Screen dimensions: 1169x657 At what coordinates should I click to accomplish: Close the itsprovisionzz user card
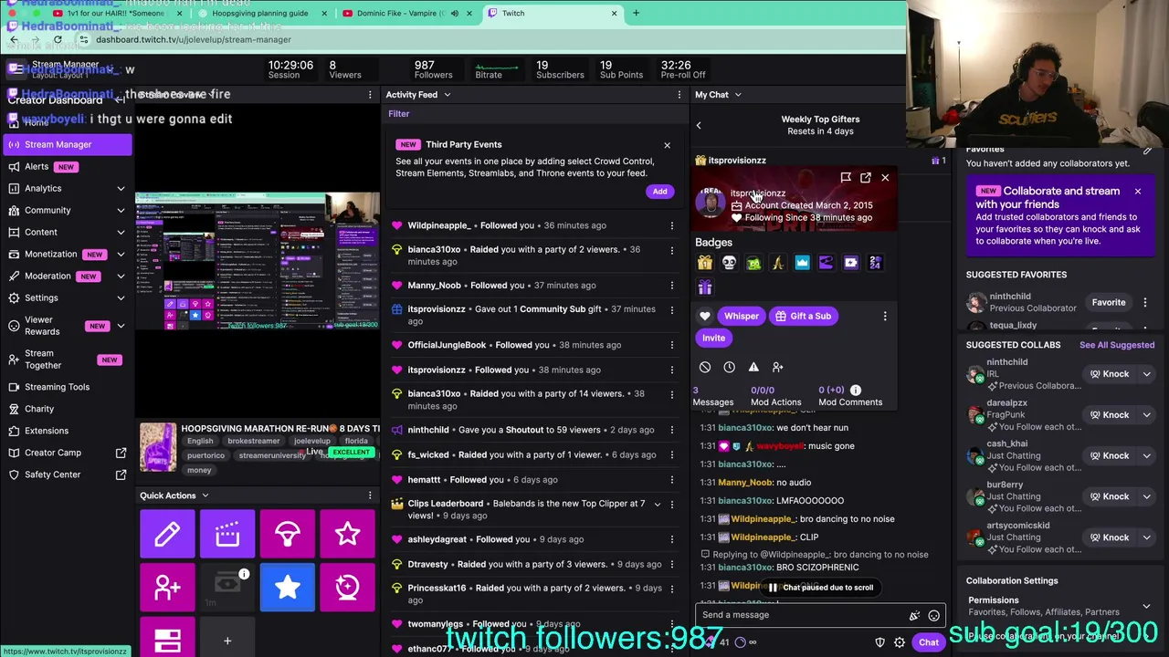(x=885, y=178)
